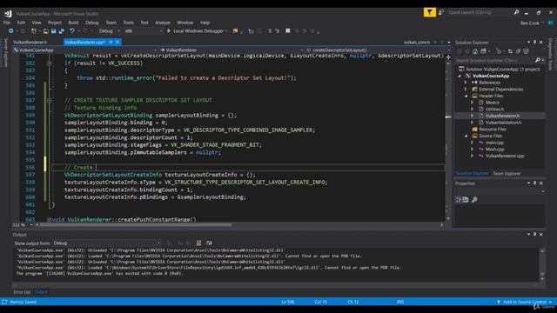Pin the Solution Explorer panel
Viewport: 557px width, 313px height.
534,43
